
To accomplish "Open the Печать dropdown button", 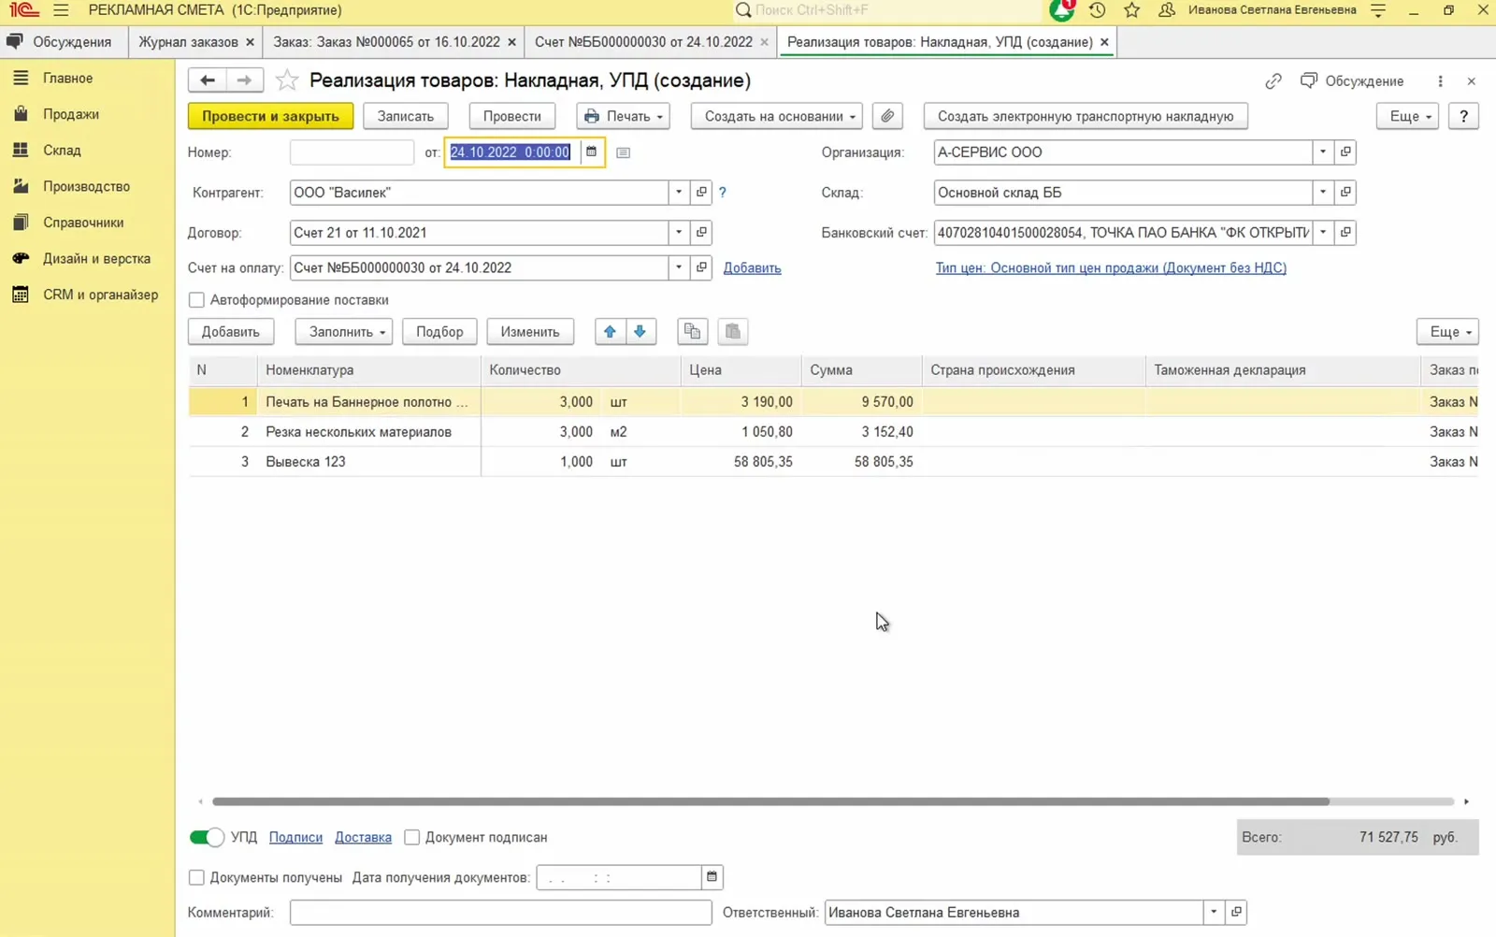I will pyautogui.click(x=623, y=116).
